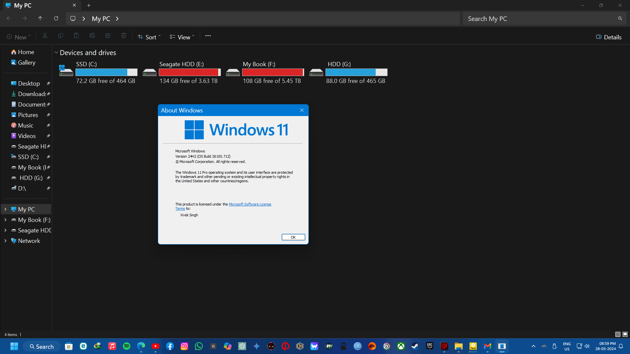This screenshot has height=354, width=630.
Task: Click the Rename icon in the toolbar
Action: click(92, 35)
